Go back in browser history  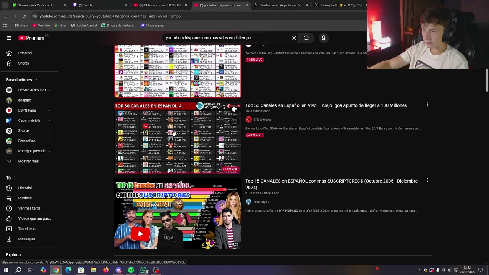5,16
